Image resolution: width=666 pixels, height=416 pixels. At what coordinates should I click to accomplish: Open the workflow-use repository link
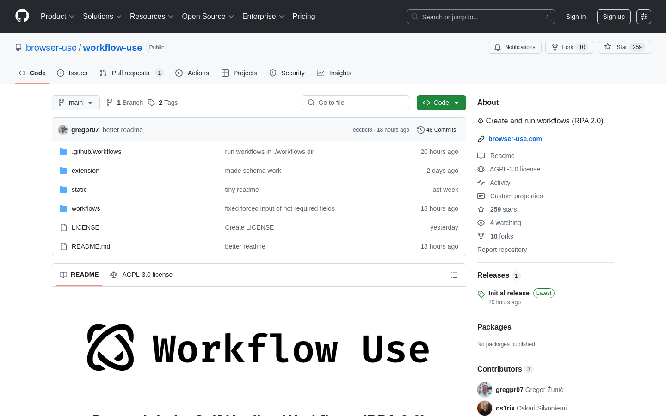pyautogui.click(x=112, y=48)
